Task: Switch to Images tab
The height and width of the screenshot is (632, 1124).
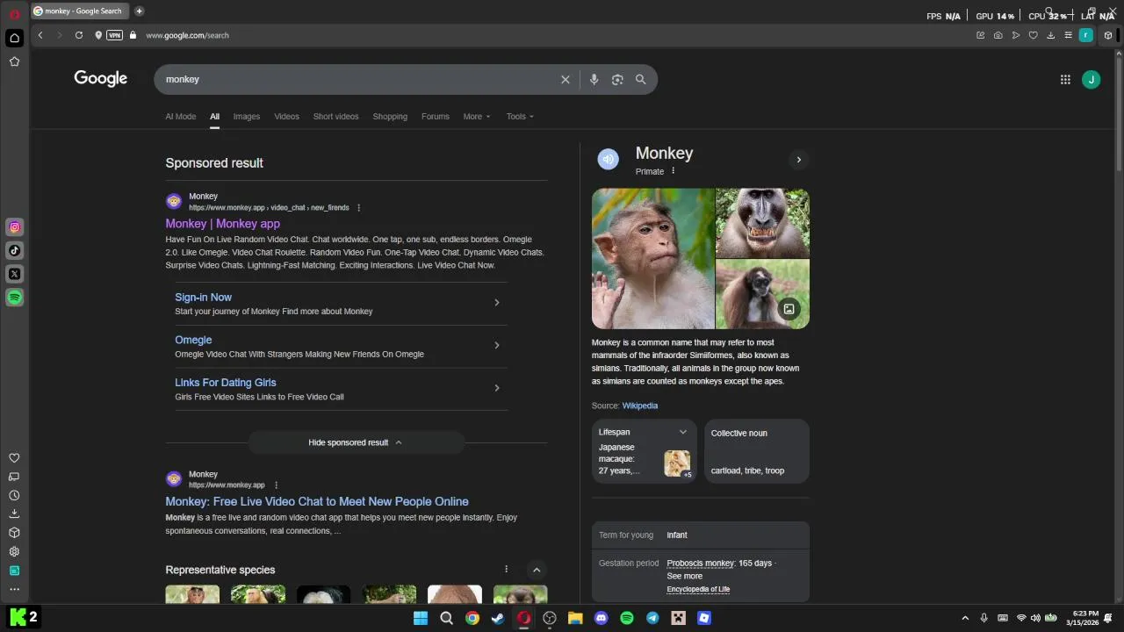Action: pyautogui.click(x=246, y=116)
